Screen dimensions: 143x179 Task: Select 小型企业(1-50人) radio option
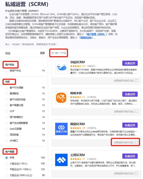pos(7,164)
